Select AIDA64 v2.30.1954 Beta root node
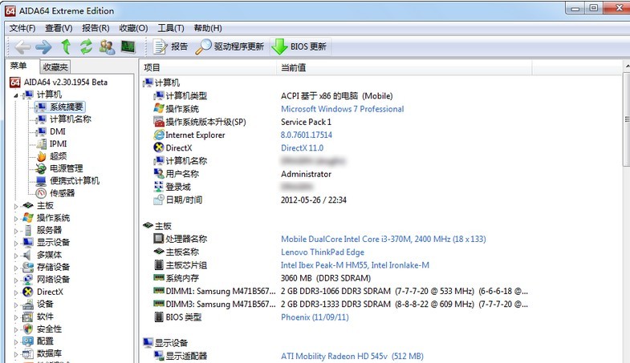The height and width of the screenshot is (363, 630). pyautogui.click(x=59, y=83)
